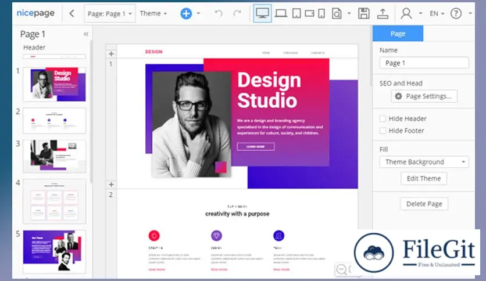Image resolution: width=486 pixels, height=281 pixels.
Task: Click the Design Studio heading text
Action: pos(269,91)
